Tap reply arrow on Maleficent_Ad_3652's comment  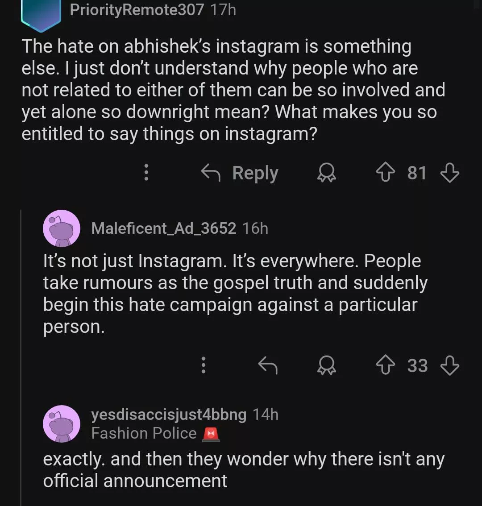click(x=268, y=366)
